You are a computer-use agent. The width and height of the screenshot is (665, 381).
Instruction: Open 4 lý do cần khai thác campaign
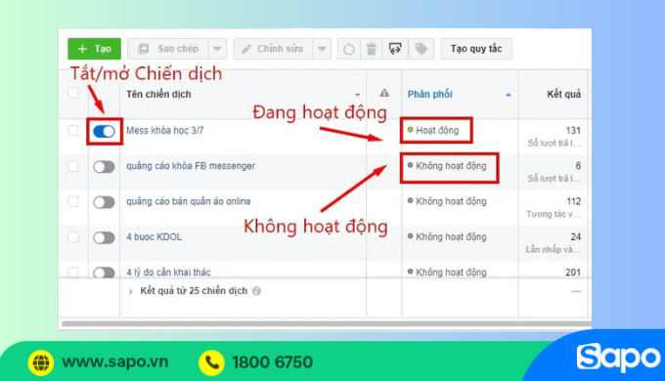pyautogui.click(x=168, y=273)
